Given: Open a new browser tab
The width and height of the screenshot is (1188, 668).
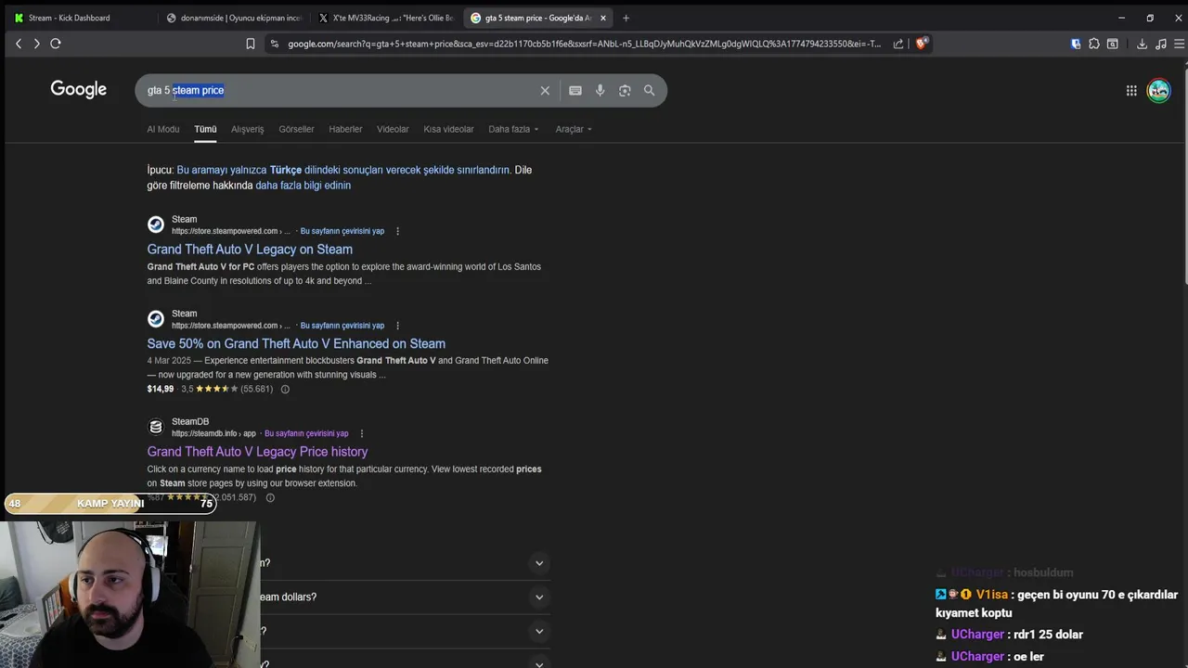Looking at the screenshot, I should click(x=626, y=18).
